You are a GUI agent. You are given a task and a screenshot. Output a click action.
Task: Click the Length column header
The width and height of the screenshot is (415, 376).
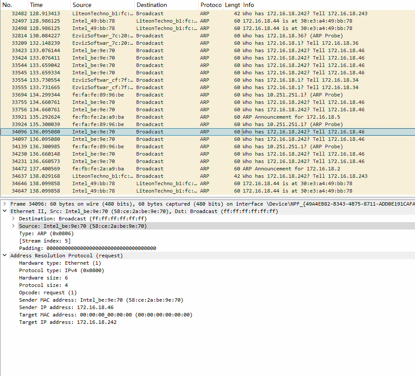point(232,5)
